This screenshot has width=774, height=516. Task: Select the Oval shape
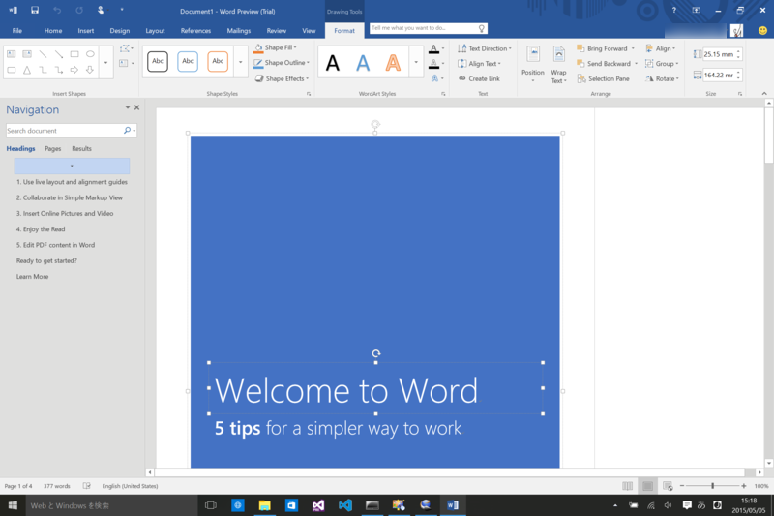[90, 54]
